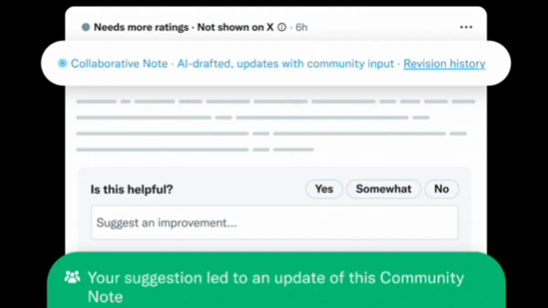
Task: Click the Needs more ratings status label
Action: pyautogui.click(x=141, y=27)
